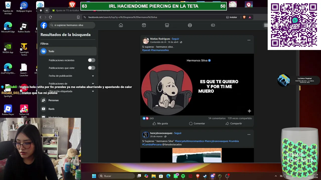View the 54 comentarios count
The image size is (321, 180).
click(217, 118)
